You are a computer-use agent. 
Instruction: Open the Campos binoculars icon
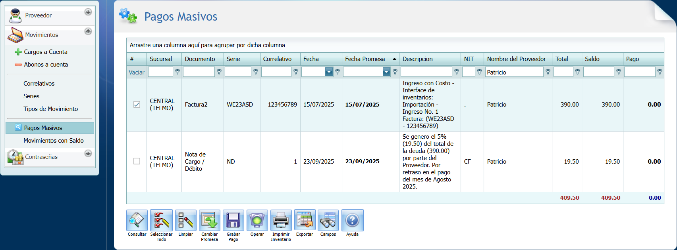pyautogui.click(x=328, y=220)
